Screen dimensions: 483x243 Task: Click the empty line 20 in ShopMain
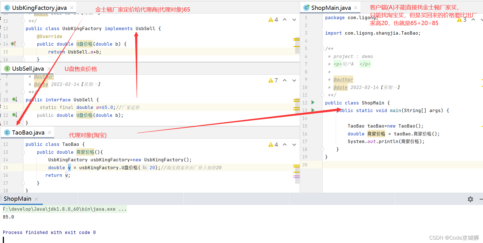click(x=403, y=165)
